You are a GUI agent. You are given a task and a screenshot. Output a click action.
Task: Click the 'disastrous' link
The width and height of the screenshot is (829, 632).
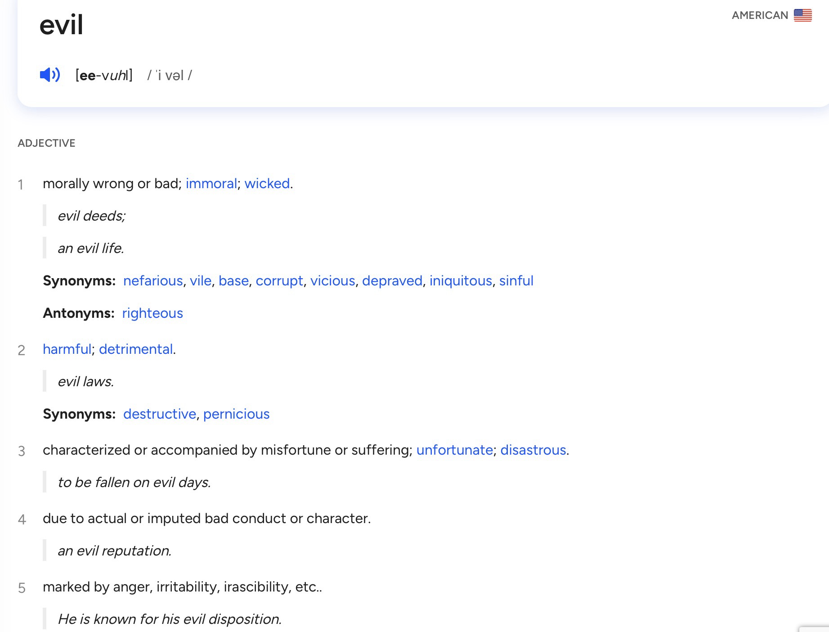click(533, 450)
